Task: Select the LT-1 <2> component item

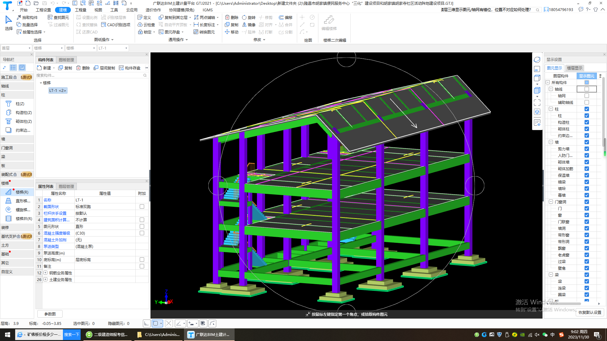Action: tap(58, 90)
